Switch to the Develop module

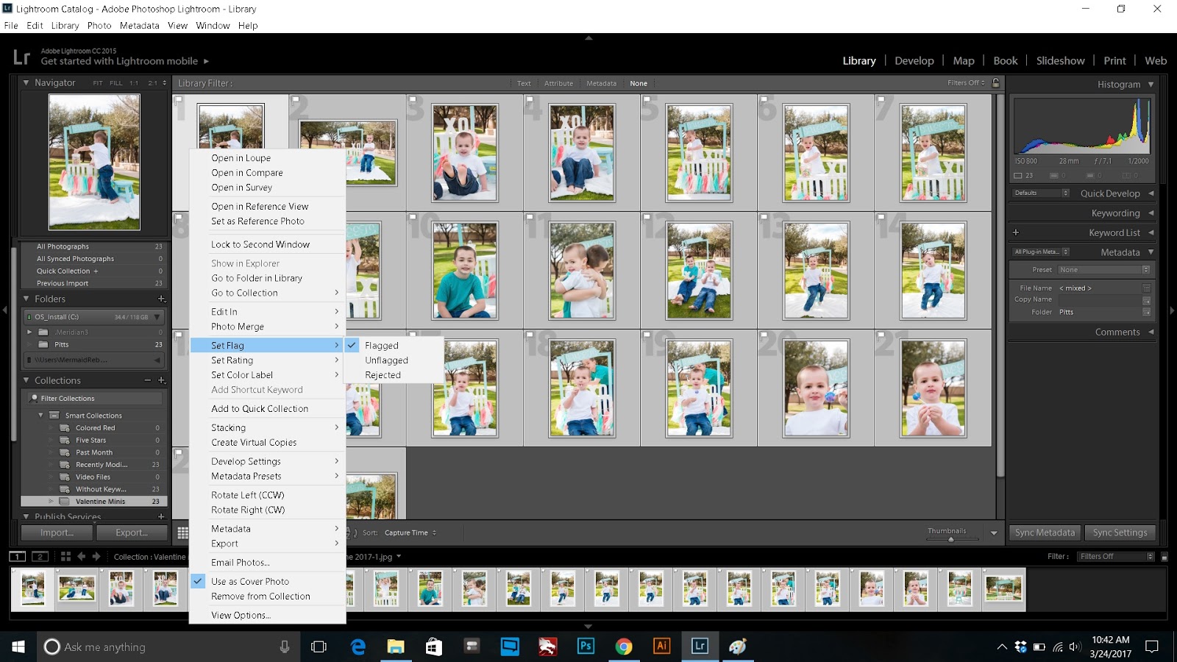click(x=914, y=60)
